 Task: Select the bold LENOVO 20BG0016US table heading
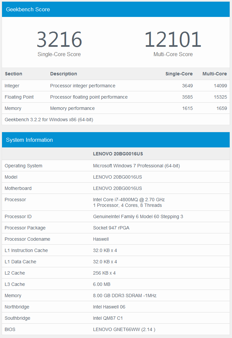[118, 154]
